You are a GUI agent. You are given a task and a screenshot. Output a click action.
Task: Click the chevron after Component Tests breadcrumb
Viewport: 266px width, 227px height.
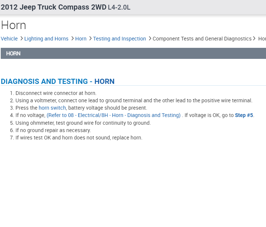tap(255, 39)
